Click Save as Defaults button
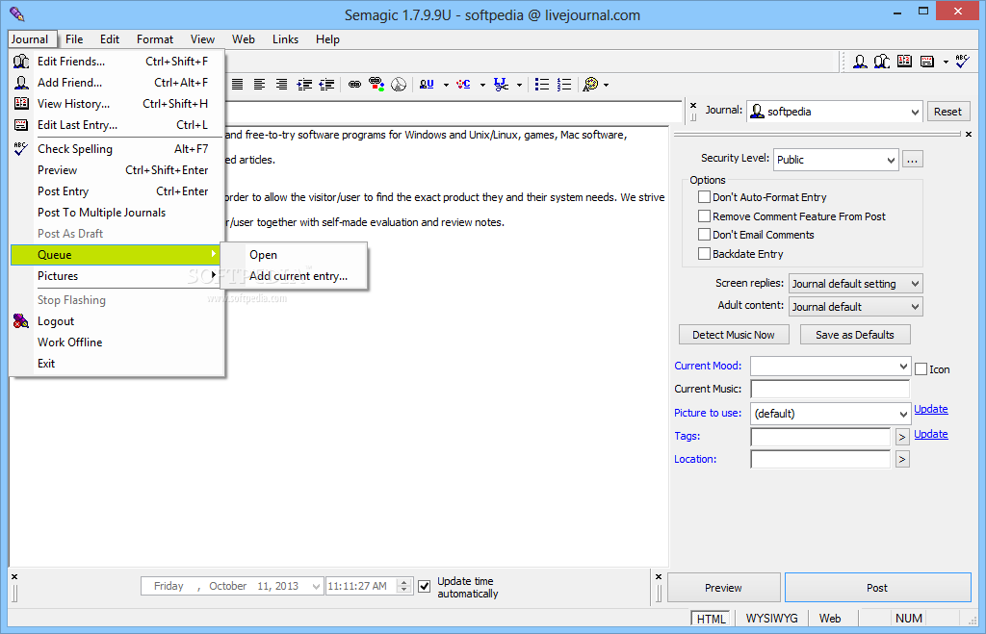Viewport: 986px width, 634px height. click(855, 335)
